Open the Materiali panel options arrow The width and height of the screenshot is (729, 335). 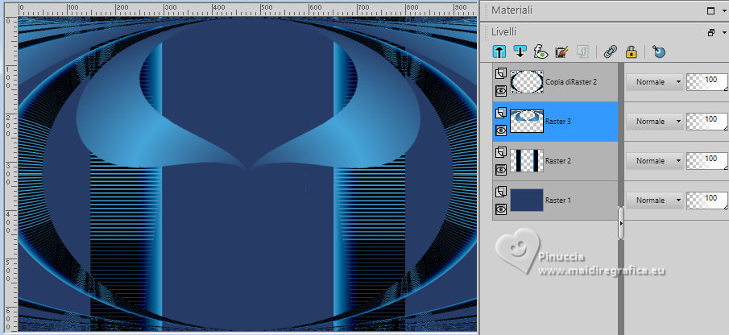(x=724, y=10)
